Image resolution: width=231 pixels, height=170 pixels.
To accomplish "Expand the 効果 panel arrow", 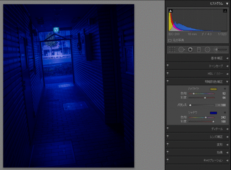I will [227, 153].
